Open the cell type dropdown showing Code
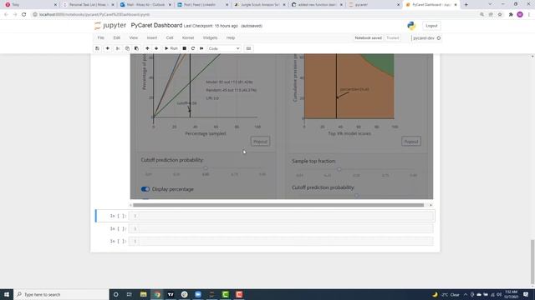Image resolution: width=535 pixels, height=300 pixels. 224,48
